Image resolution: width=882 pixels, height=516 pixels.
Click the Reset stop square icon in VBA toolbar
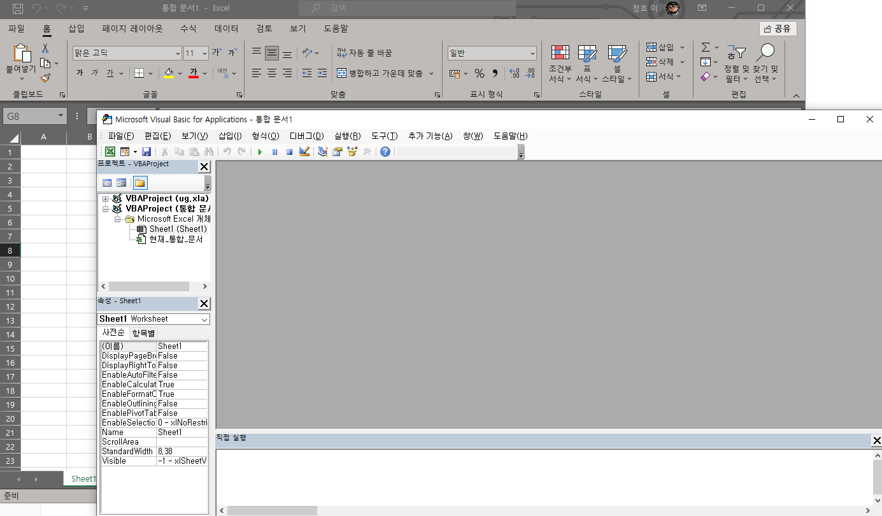click(x=289, y=152)
